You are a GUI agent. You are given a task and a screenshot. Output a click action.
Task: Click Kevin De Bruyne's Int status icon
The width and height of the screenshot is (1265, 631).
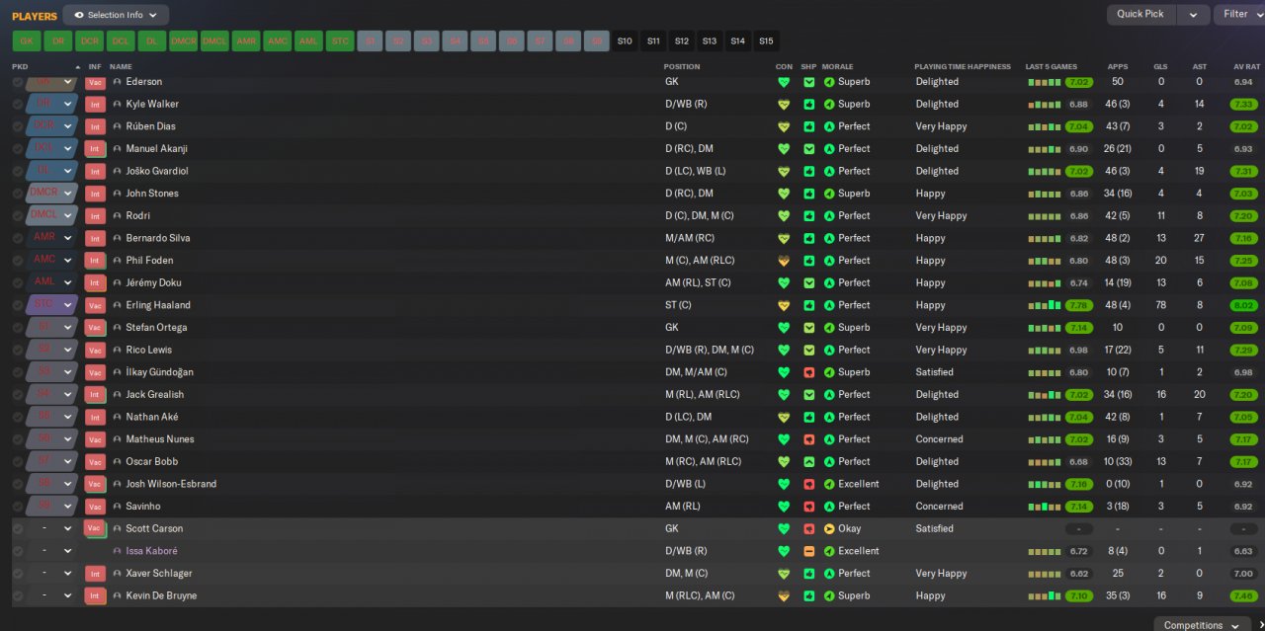[x=95, y=595]
